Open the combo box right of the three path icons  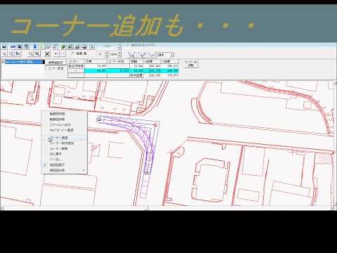click(x=166, y=55)
